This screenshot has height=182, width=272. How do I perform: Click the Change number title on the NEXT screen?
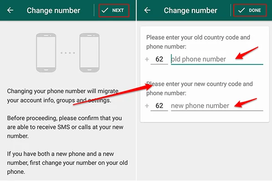[53, 10]
